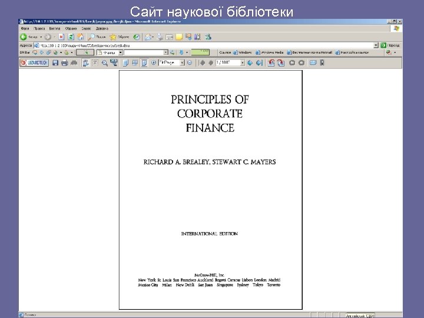Click the grey forward navigation circle

pos(302,63)
